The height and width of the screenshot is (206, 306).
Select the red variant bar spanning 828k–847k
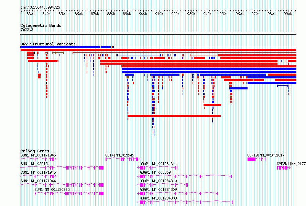(x=43, y=61)
